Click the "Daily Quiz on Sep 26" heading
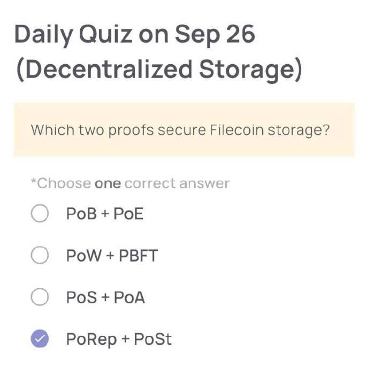 pyautogui.click(x=134, y=35)
